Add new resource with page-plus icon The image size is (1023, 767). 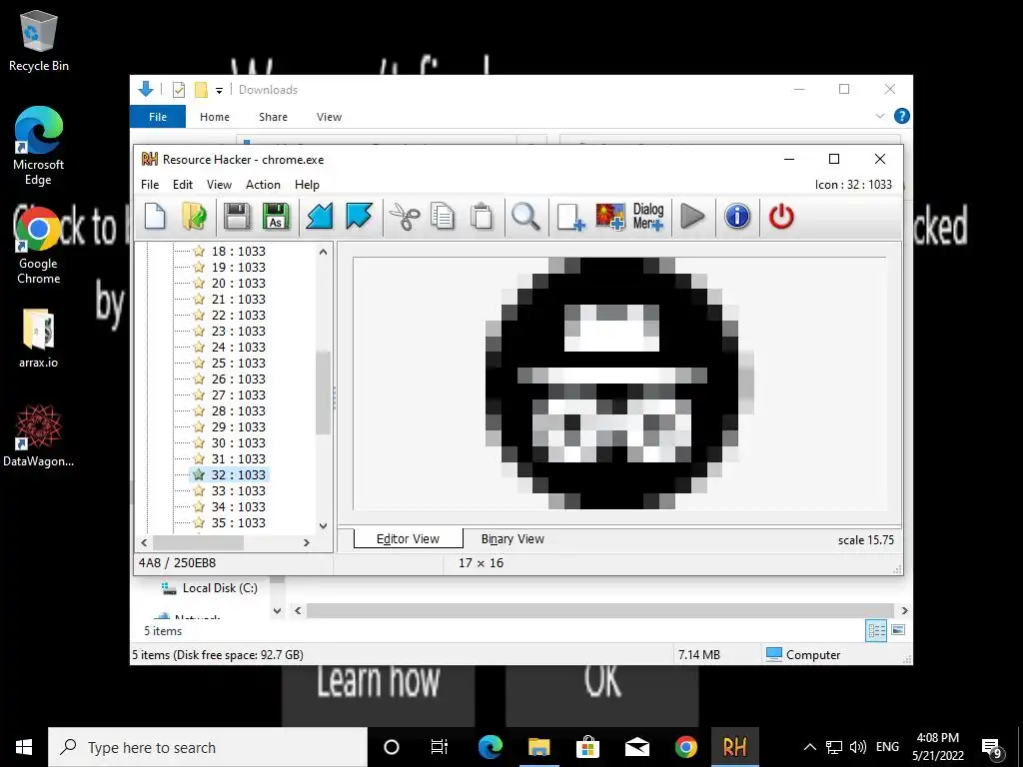pyautogui.click(x=570, y=217)
